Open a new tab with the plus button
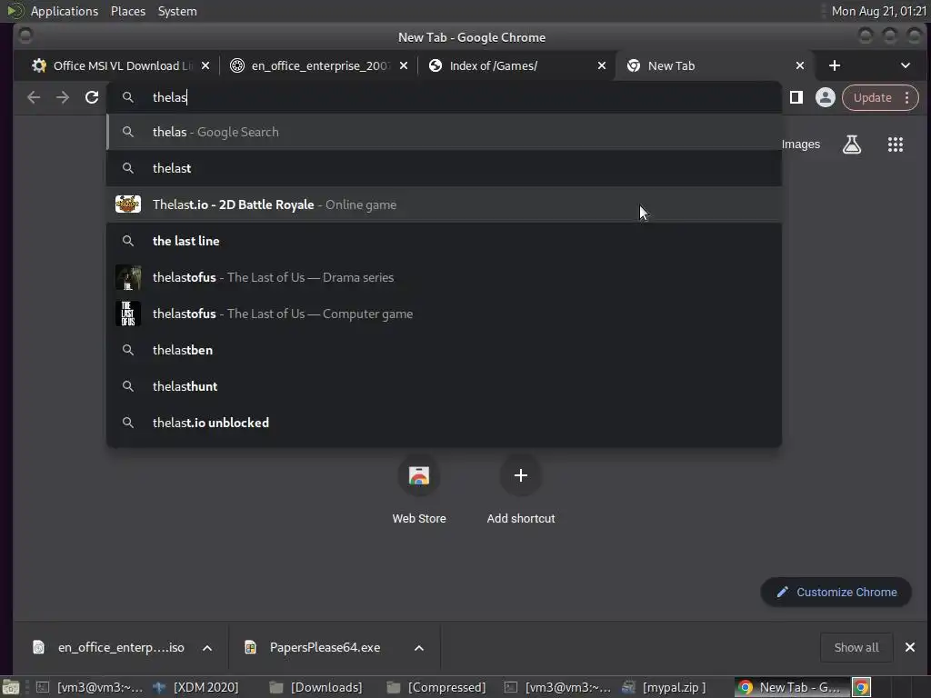This screenshot has height=698, width=931. point(835,65)
